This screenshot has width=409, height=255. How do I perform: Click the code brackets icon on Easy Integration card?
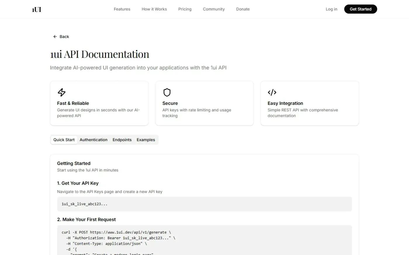pyautogui.click(x=272, y=92)
